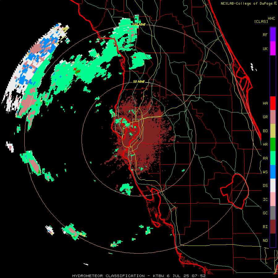Click the 'WS' legend label
The width and height of the screenshot is (278, 278).
[x=265, y=172]
